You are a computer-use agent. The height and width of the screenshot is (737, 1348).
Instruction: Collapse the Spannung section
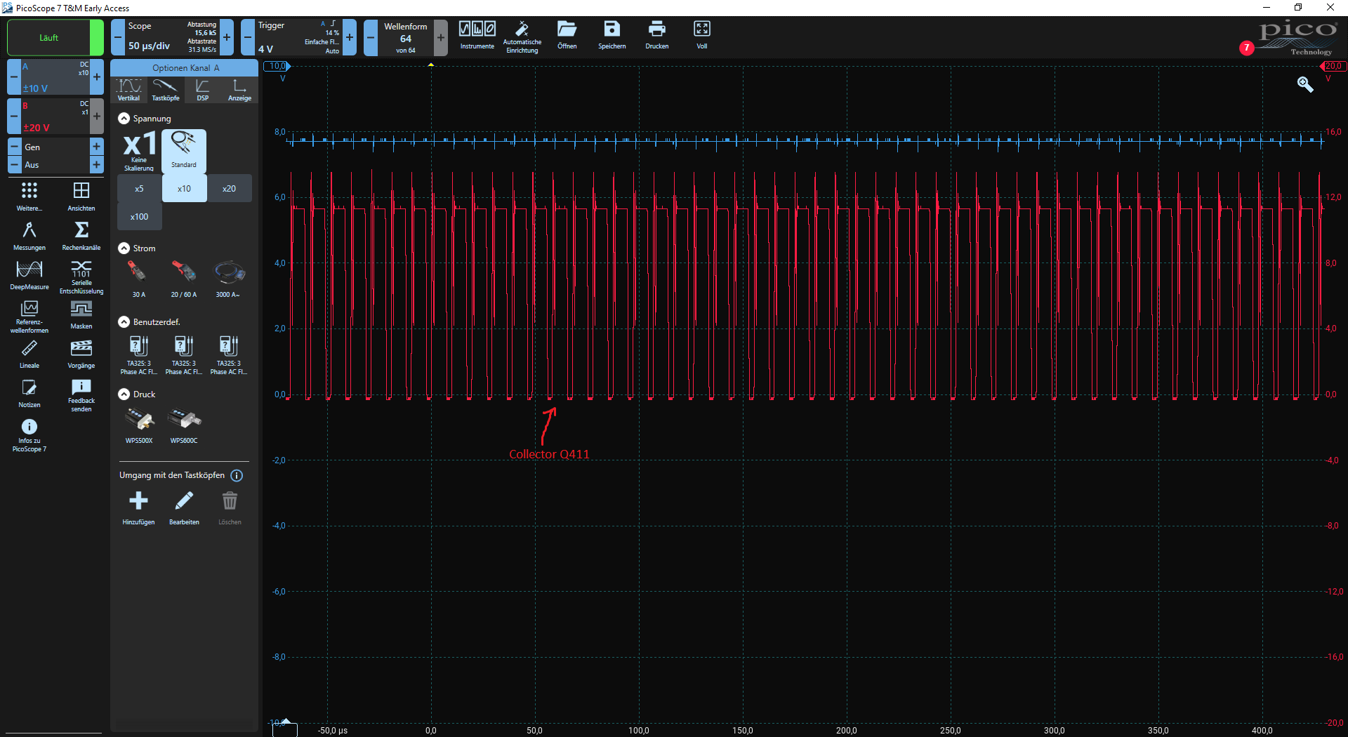point(124,119)
